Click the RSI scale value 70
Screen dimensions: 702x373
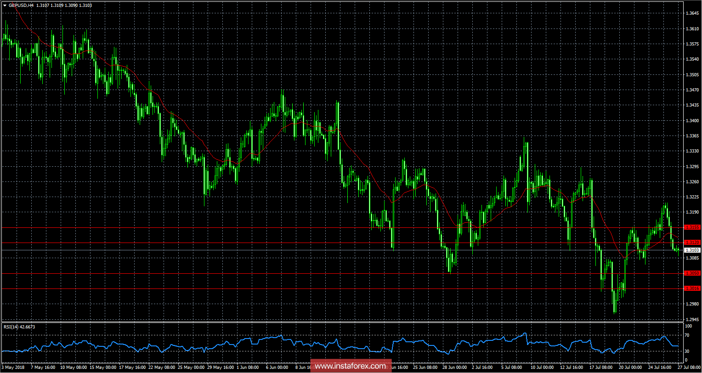pos(687,336)
